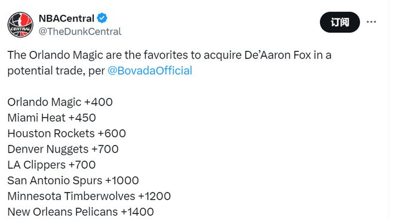Select the "Minnesota Timberwolves +1200" line
This screenshot has height=220, width=394.
[89, 196]
